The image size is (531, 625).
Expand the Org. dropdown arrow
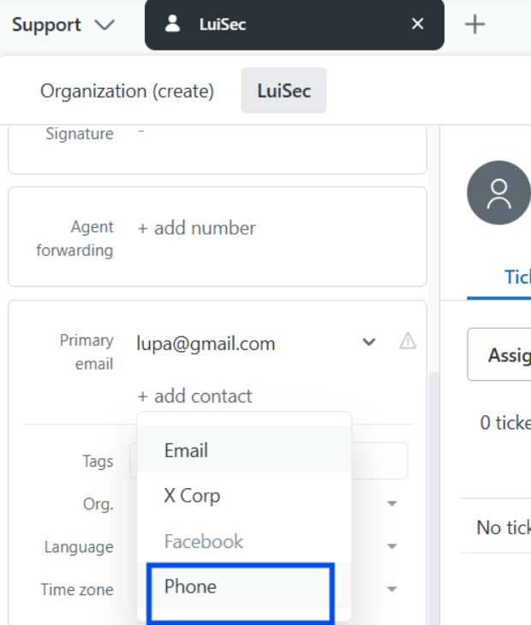[x=392, y=503]
